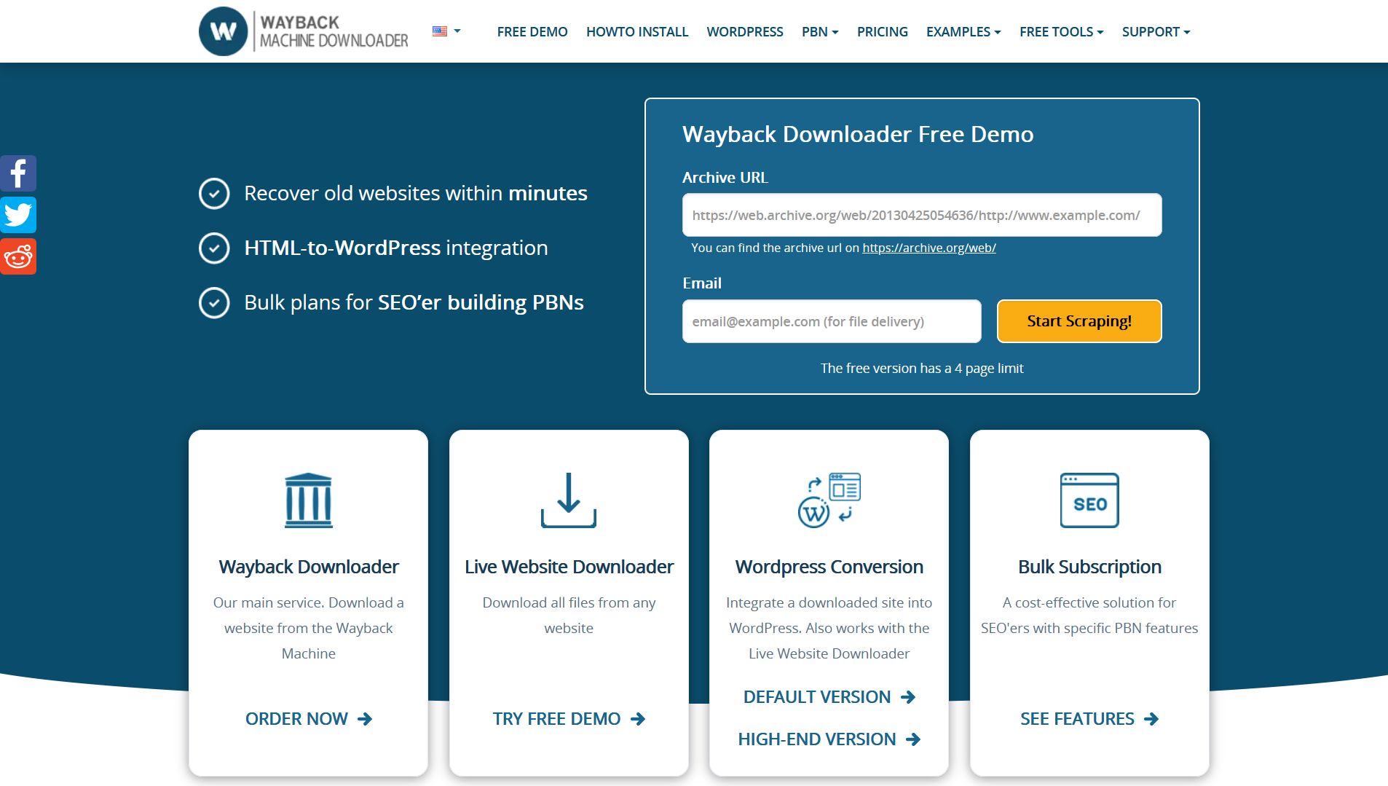Click the checkmark beside HTML-to-WordPress integration

pyautogui.click(x=213, y=248)
